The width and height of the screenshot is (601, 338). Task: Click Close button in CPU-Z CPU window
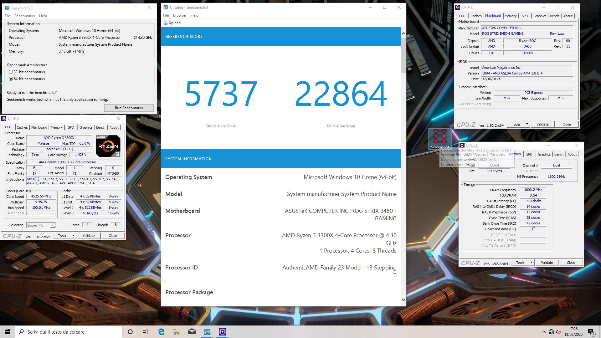point(113,236)
